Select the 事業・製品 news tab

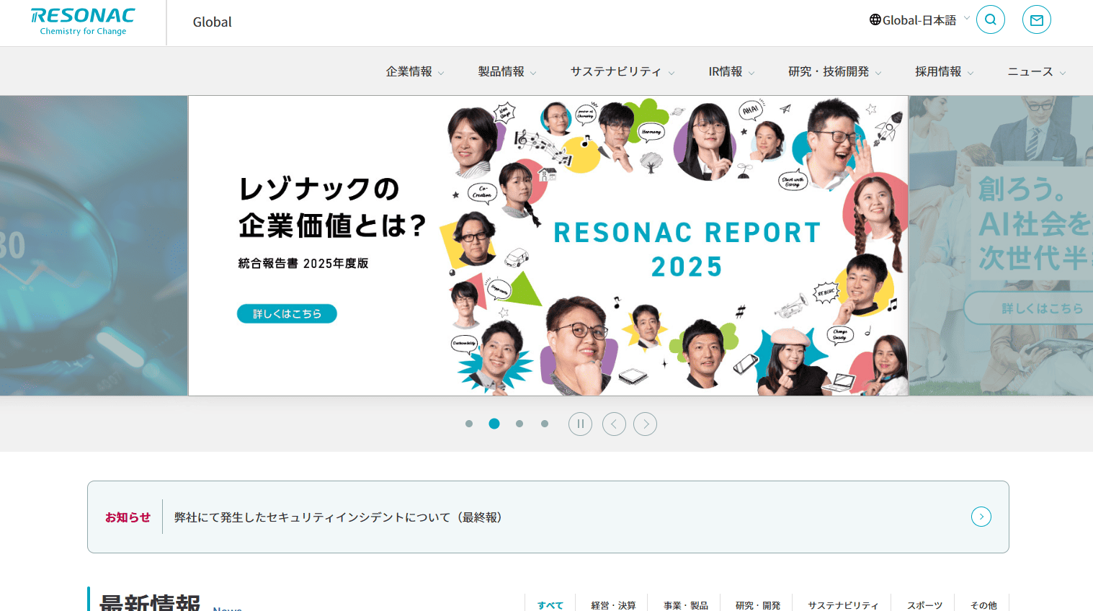click(685, 604)
